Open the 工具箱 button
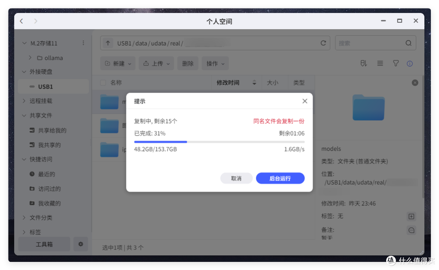 [44, 244]
